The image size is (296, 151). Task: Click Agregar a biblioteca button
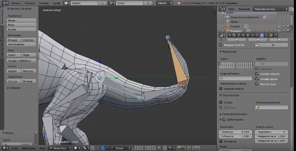pos(21,61)
